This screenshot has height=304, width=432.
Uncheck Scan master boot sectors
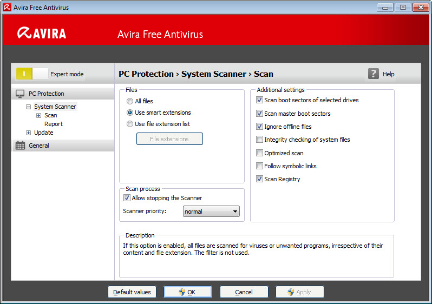[x=259, y=113]
